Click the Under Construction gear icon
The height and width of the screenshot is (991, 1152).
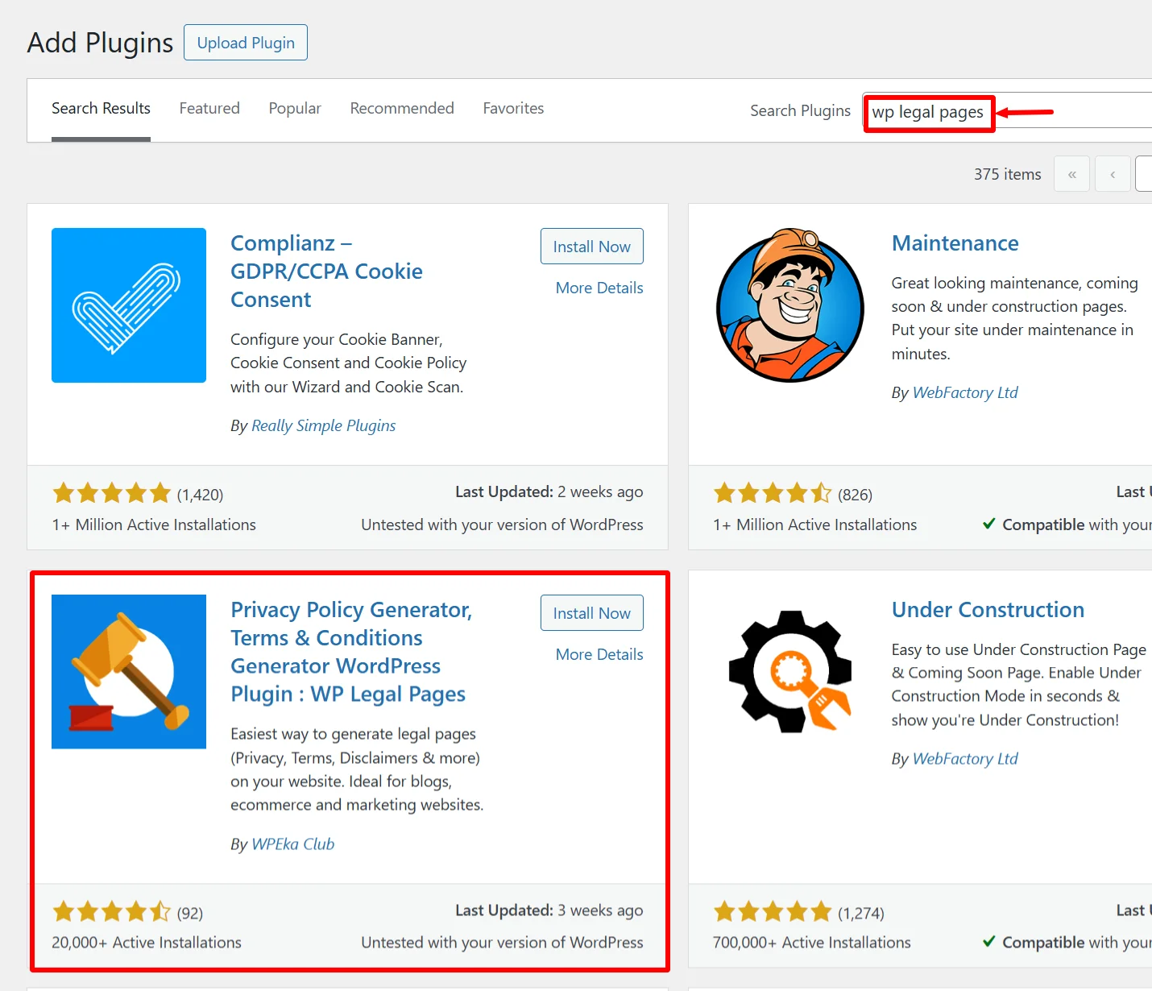point(790,672)
